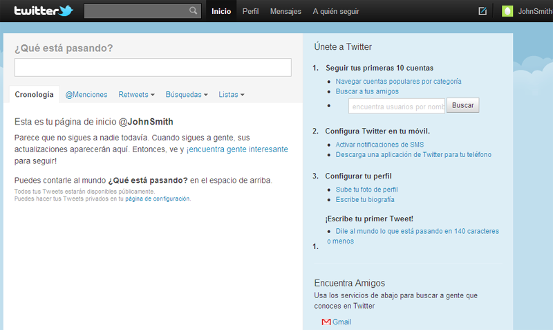The image size is (553, 330).
Task: Click Buscar a tus amigos link
Action: click(367, 91)
